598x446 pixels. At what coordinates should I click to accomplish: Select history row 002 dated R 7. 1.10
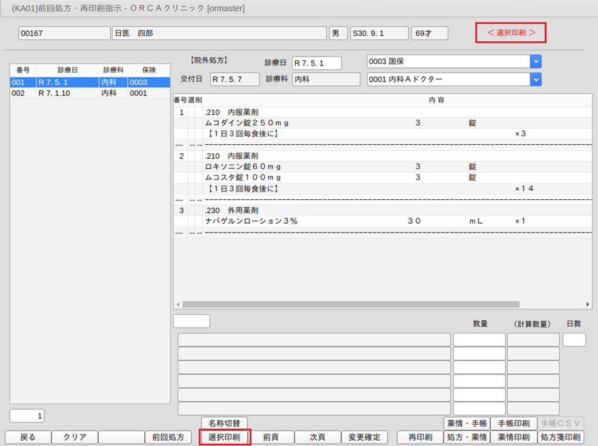(x=83, y=94)
